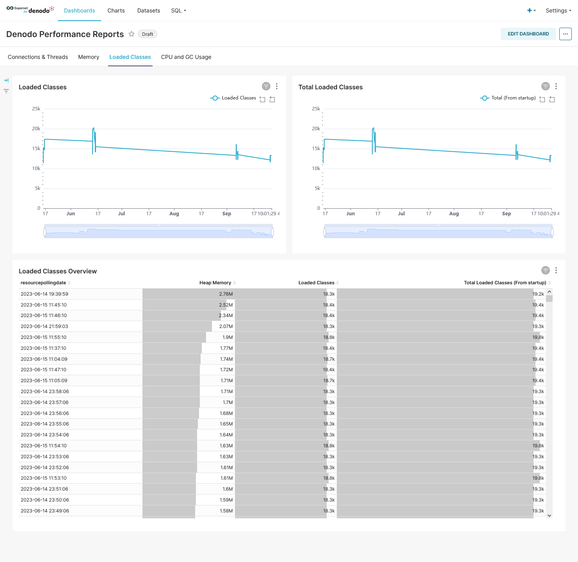Click the Draft status badge
This screenshot has width=578, height=562.
[148, 34]
